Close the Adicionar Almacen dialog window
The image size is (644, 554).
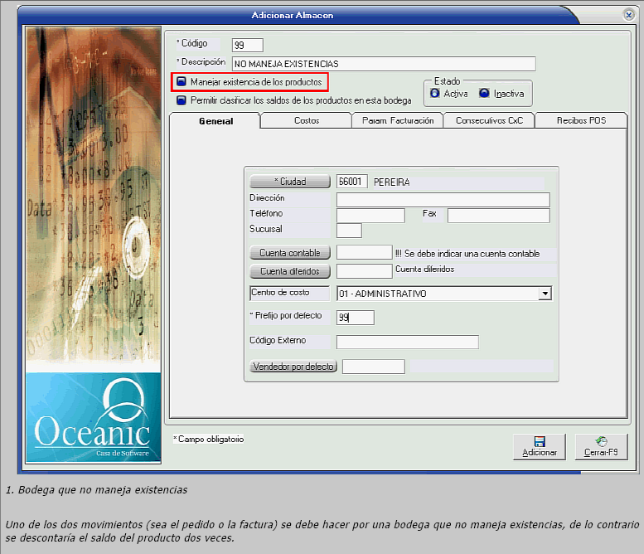pos(628,15)
